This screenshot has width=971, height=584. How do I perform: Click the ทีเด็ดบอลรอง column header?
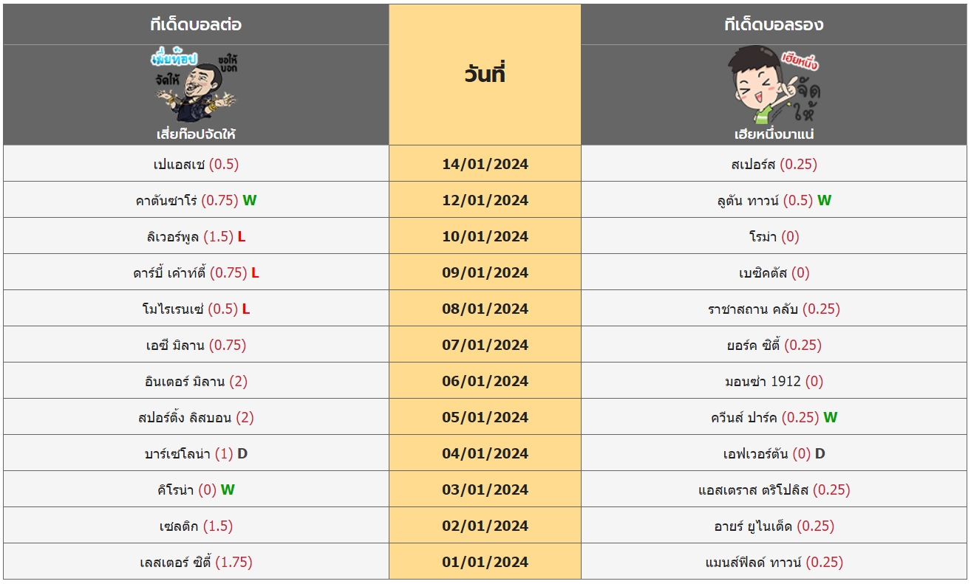(774, 24)
